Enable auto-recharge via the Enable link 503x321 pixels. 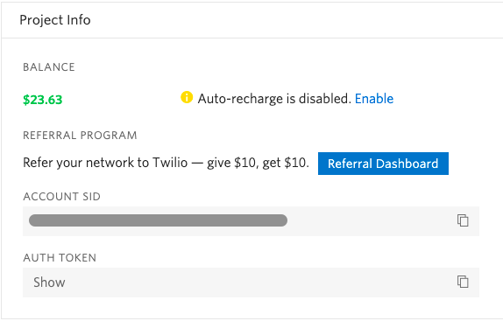coord(374,99)
